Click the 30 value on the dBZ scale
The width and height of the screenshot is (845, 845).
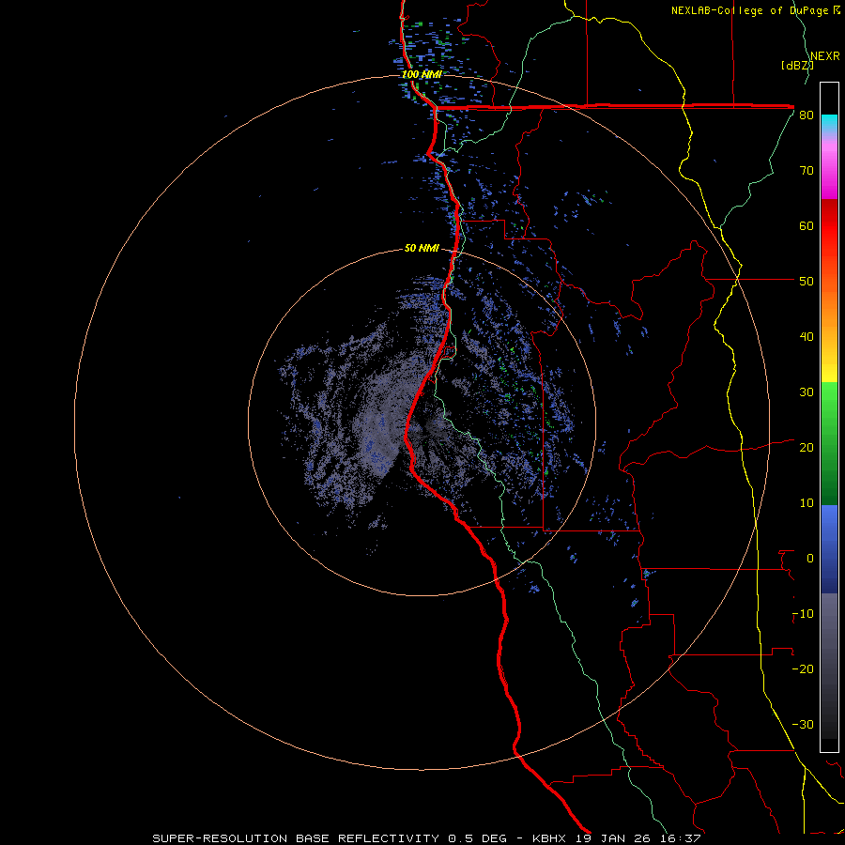click(807, 392)
